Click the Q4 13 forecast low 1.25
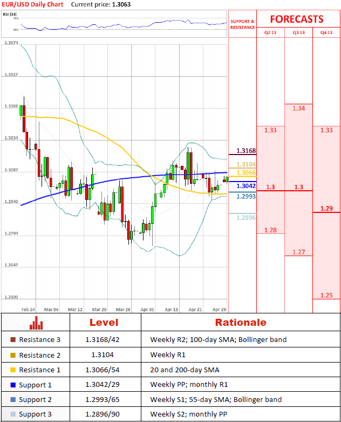This screenshot has height=422, width=341. point(326,295)
